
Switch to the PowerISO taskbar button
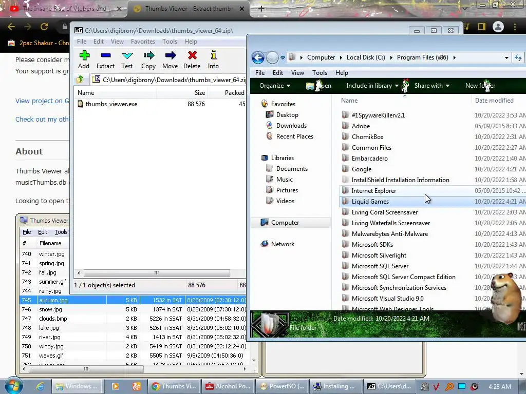tap(282, 386)
